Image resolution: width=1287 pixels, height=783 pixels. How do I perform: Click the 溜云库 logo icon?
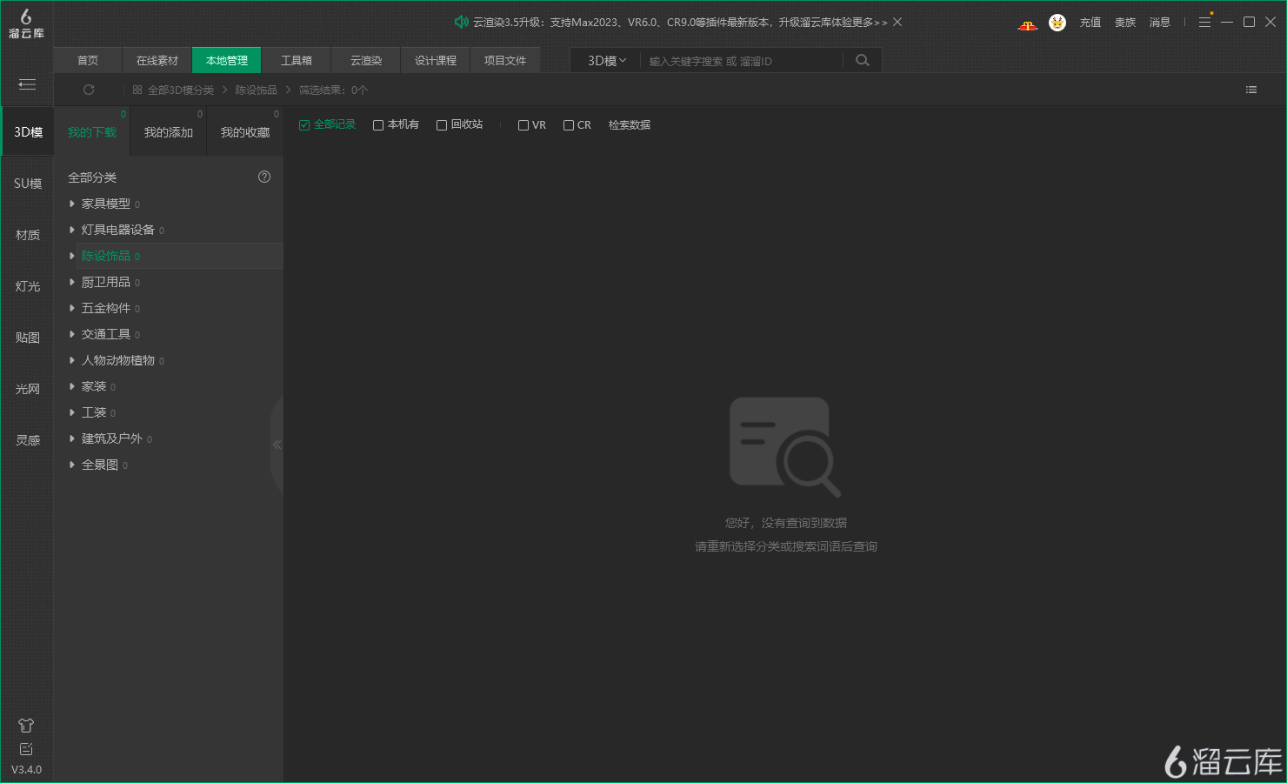pos(26,23)
